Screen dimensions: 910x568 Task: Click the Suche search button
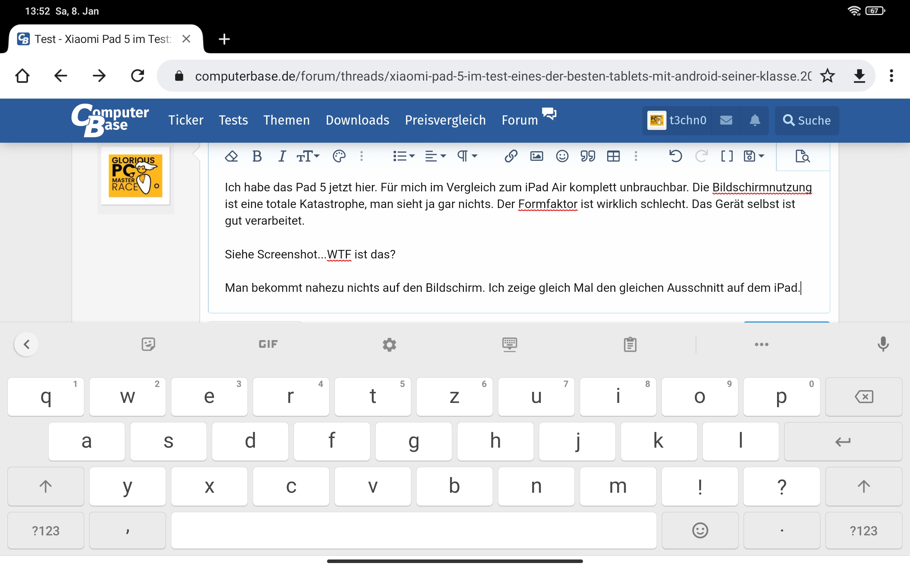[807, 120]
